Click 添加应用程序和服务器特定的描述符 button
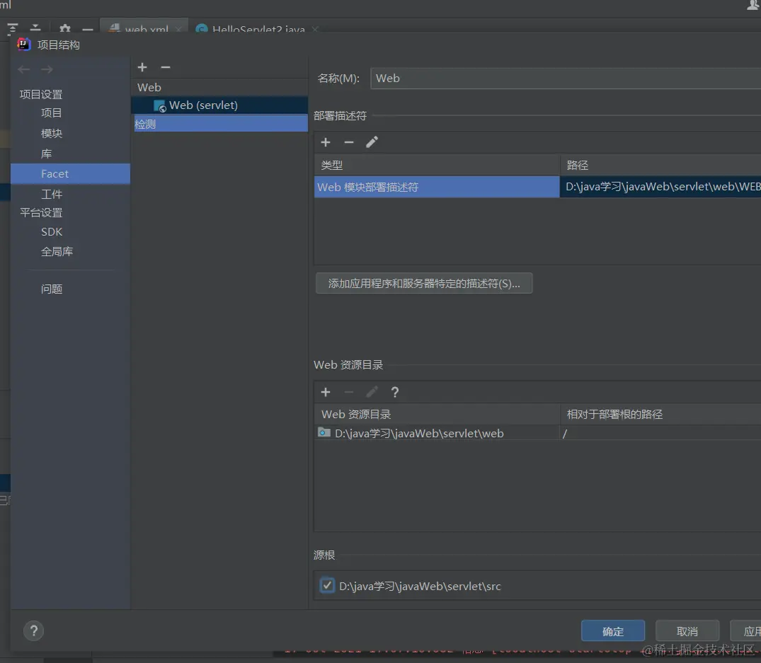Screen dimensions: 761x663 424,283
